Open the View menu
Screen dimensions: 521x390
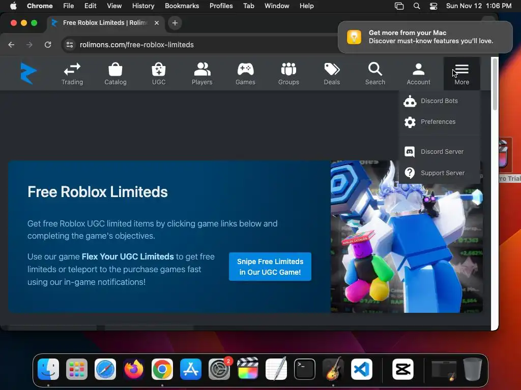tap(114, 6)
